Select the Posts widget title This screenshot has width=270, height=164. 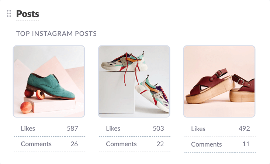(x=28, y=14)
